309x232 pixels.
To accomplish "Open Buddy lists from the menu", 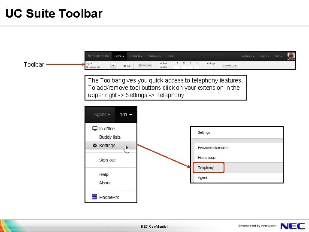I will tap(111, 137).
